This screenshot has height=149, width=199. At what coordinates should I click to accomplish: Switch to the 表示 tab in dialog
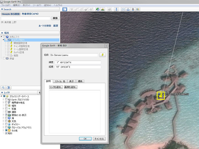[x=71, y=81]
